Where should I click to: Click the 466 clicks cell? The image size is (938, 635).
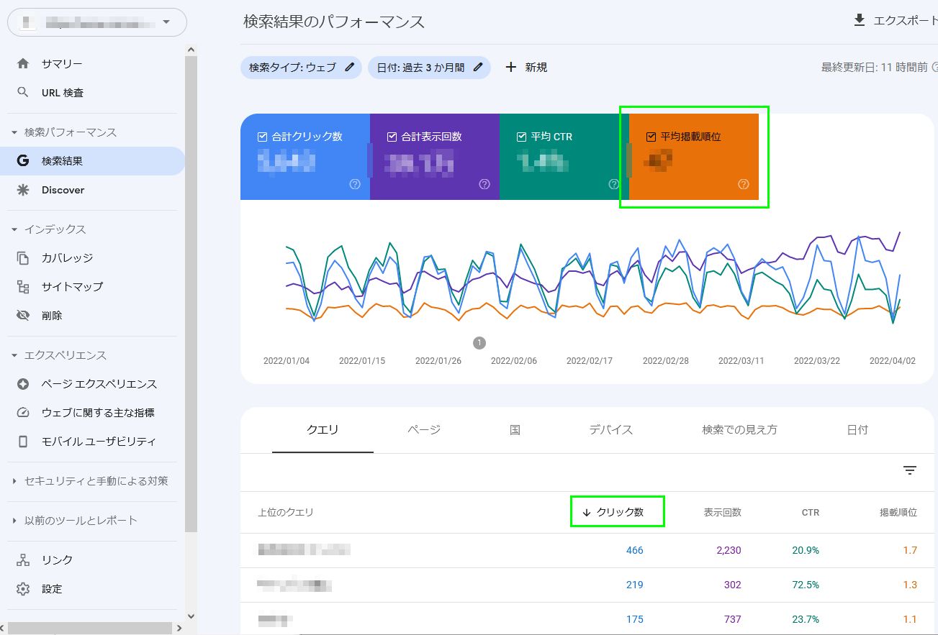pos(634,550)
